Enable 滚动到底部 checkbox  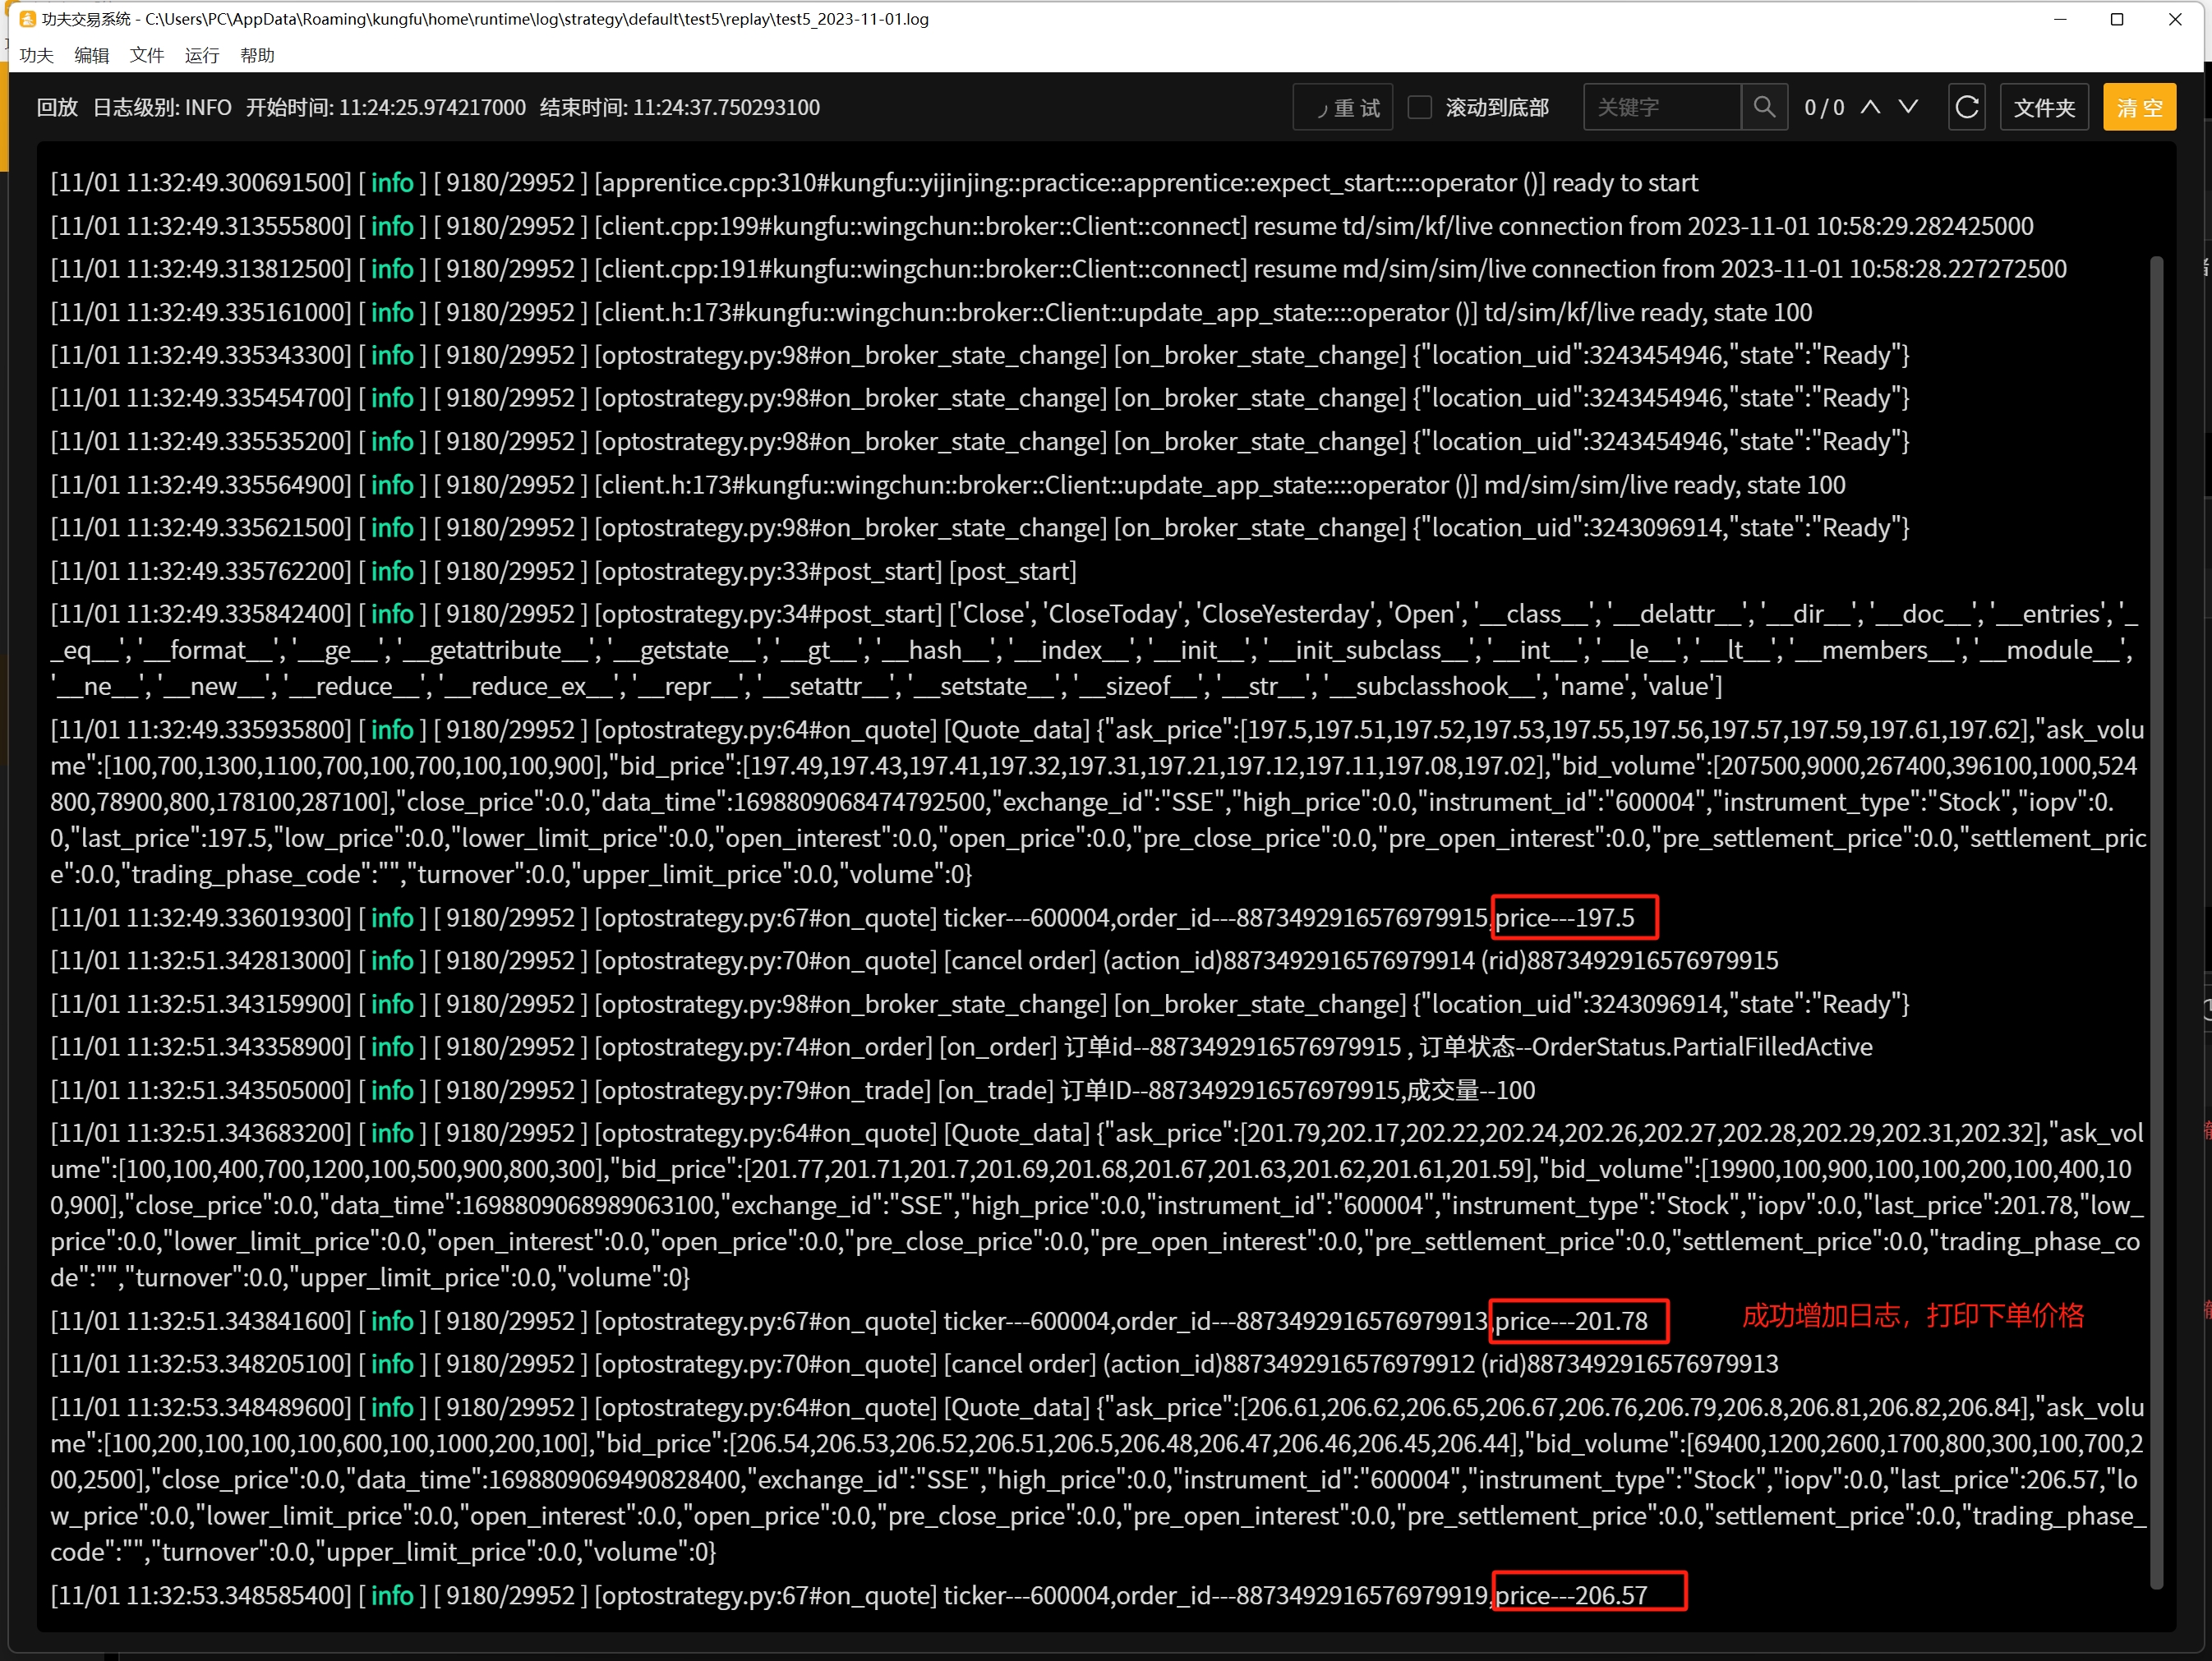[1419, 107]
